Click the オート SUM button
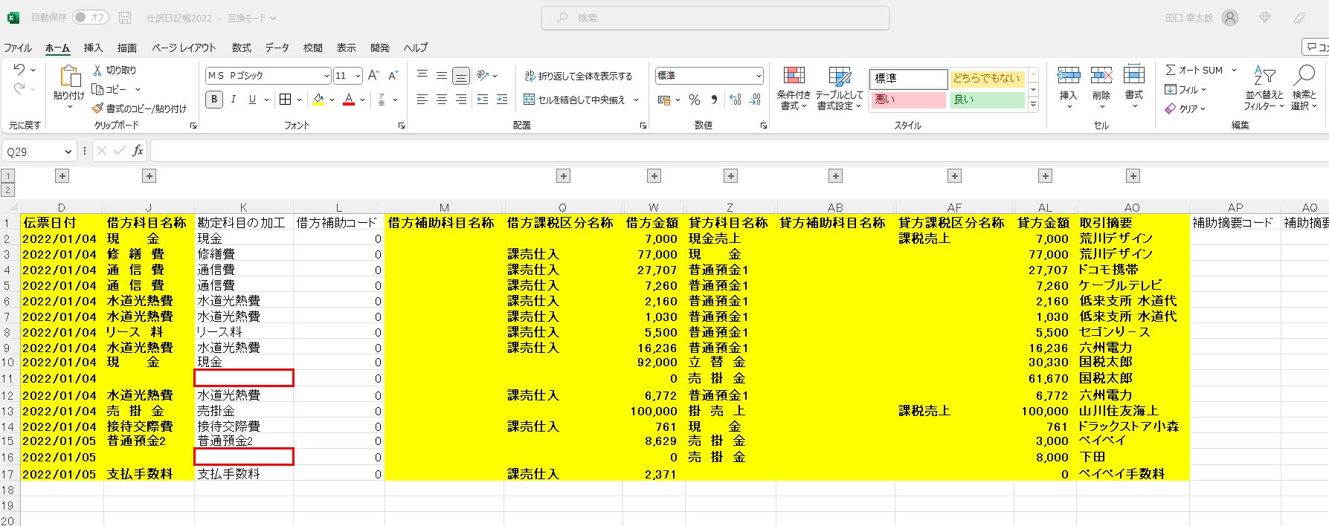1329x526 pixels. (x=1194, y=70)
